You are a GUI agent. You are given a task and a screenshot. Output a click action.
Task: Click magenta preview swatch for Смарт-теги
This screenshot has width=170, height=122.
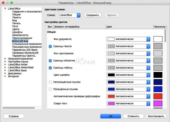158,103
